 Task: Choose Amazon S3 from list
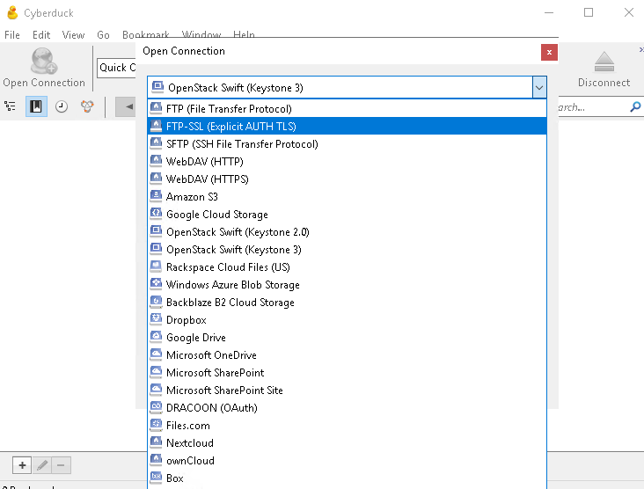pyautogui.click(x=347, y=197)
